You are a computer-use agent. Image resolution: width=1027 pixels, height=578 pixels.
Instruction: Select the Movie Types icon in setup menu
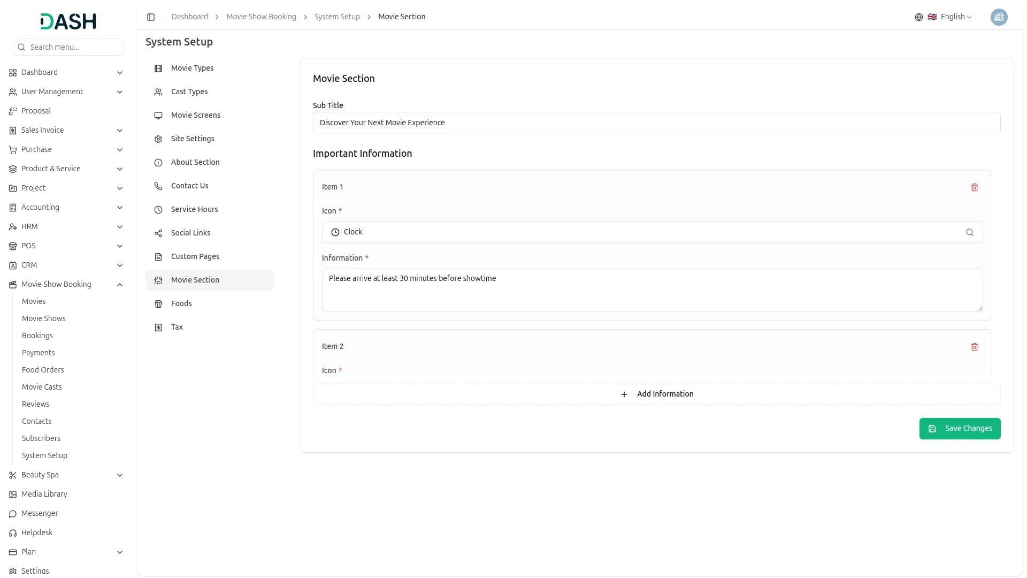coord(158,69)
